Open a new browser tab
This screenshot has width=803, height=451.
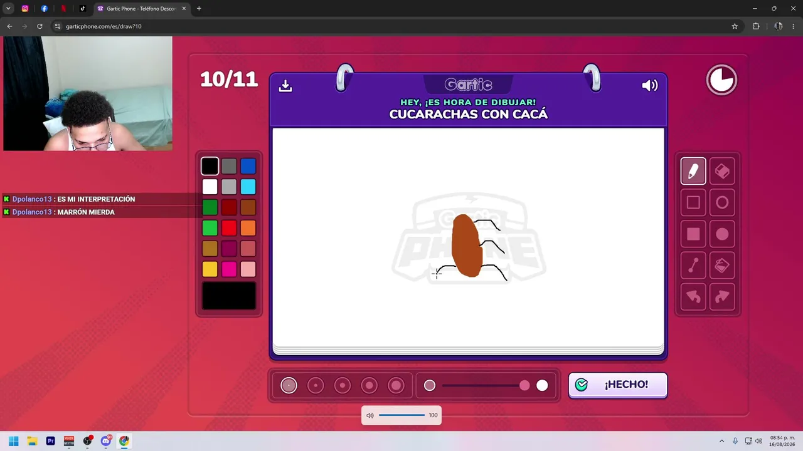click(199, 9)
